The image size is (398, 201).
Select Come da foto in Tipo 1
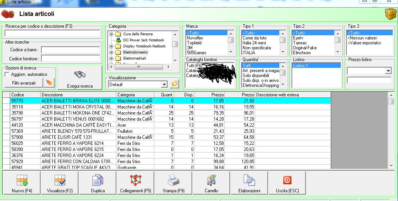point(255,38)
